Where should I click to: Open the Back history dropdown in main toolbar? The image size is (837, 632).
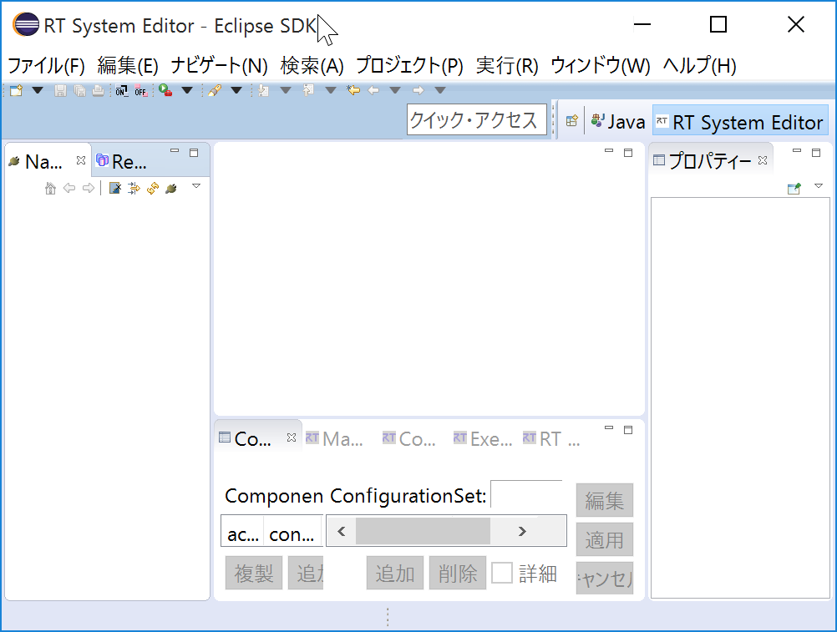pos(395,91)
